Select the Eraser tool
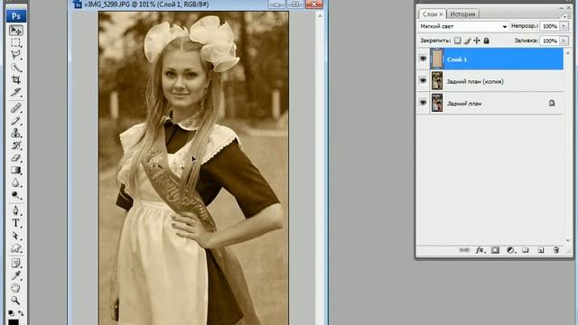The image size is (578, 325). pos(15,158)
